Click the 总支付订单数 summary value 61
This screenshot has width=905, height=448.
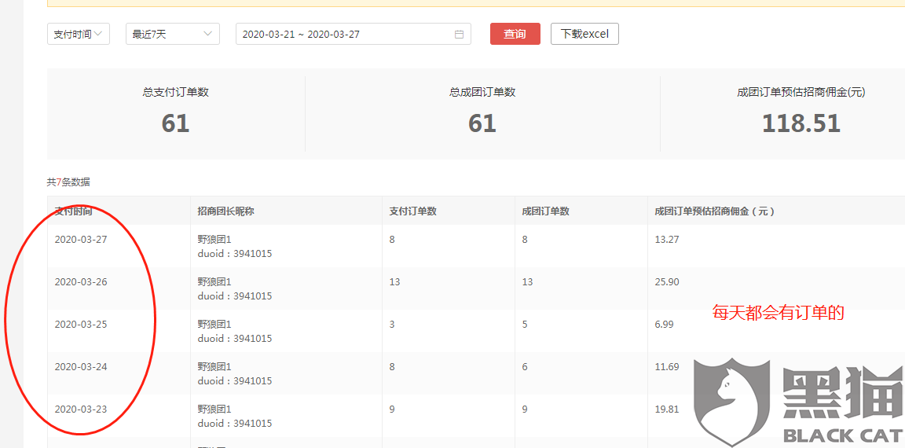pos(175,123)
